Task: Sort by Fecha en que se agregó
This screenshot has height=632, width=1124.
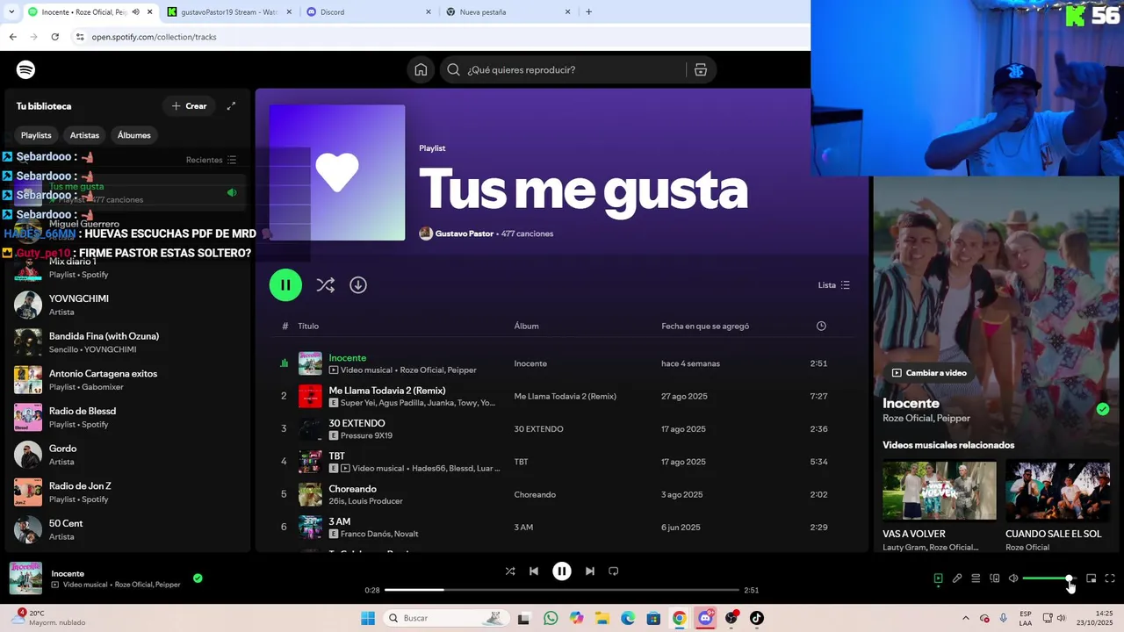Action: tap(705, 326)
